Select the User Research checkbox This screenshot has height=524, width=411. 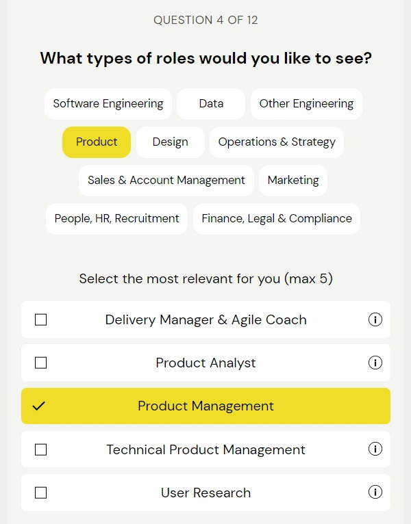pos(41,493)
